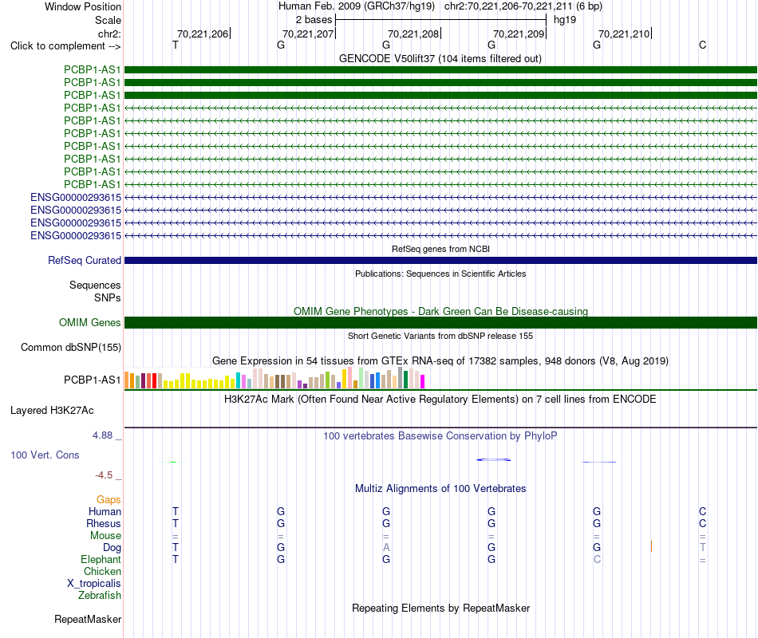Image resolution: width=758 pixels, height=638 pixels.
Task: Click the RepeatMasker track label
Action: click(88, 619)
